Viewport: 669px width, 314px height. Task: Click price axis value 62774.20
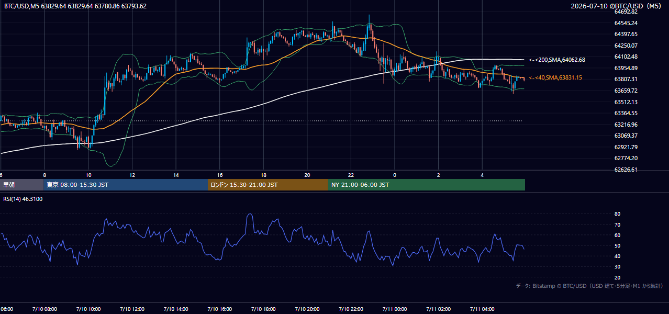coord(626,158)
